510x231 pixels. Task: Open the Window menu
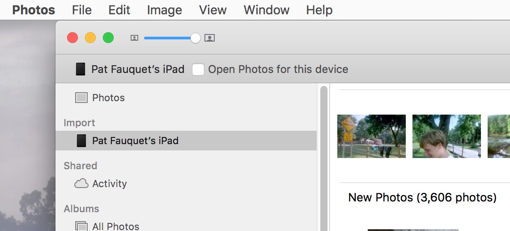tap(266, 10)
